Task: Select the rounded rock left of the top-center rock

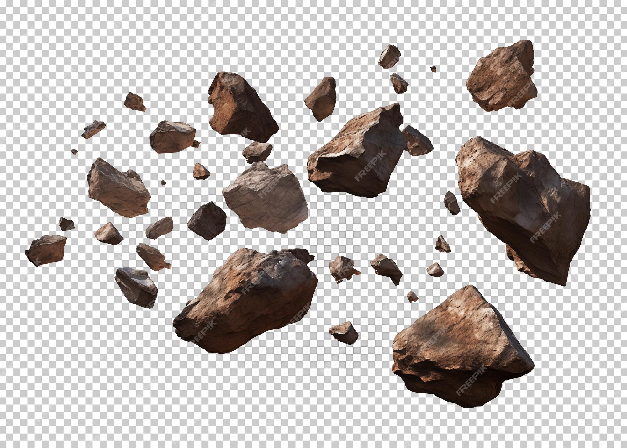Action: (172, 137)
